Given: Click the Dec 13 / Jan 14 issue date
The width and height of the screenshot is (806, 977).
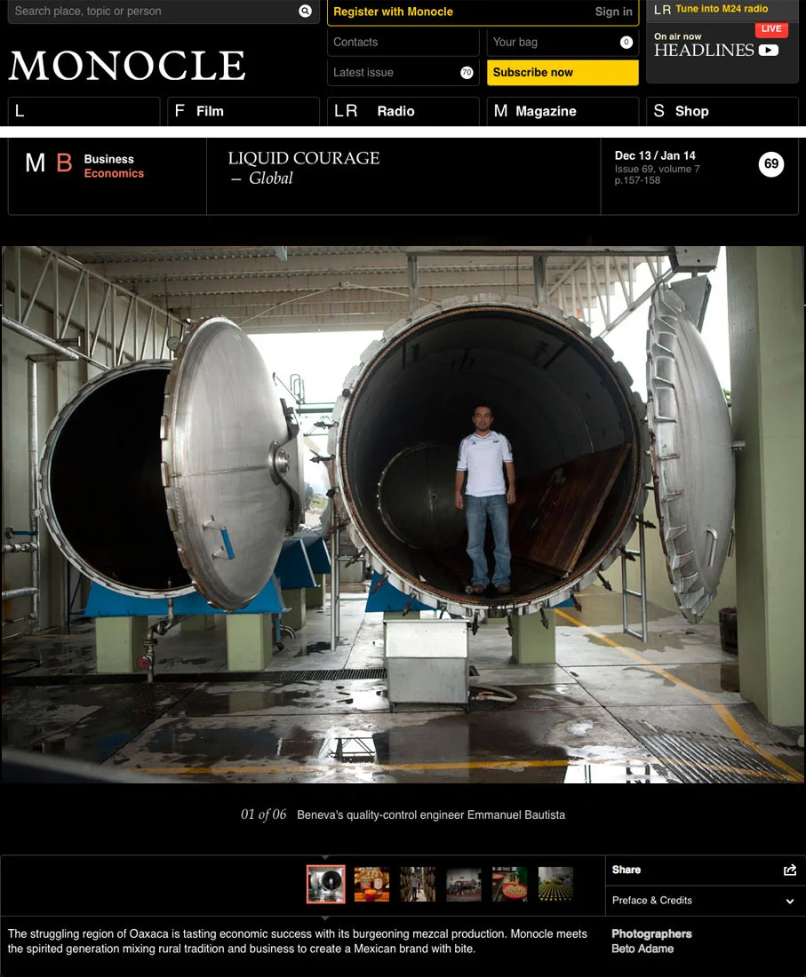Looking at the screenshot, I should 655,155.
